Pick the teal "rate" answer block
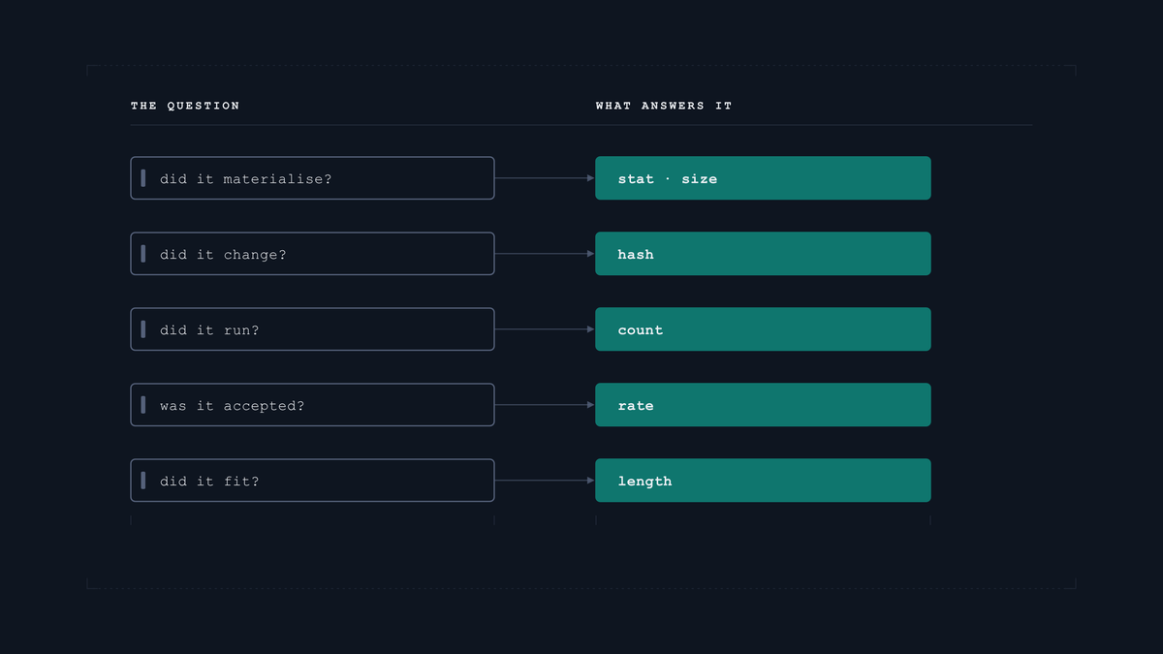The image size is (1163, 654). [763, 405]
